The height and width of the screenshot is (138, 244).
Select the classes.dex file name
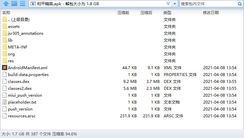coord(19,81)
